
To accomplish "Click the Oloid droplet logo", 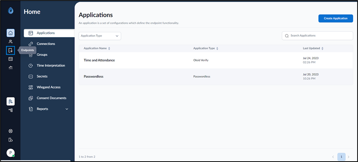I will 11,11.
